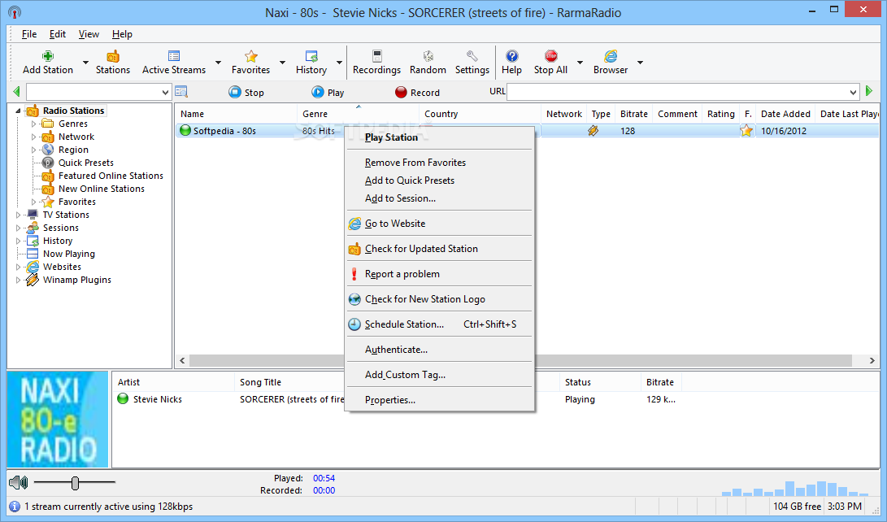Open the Add Station dropdown arrow
This screenshot has height=522, width=887.
pyautogui.click(x=85, y=63)
